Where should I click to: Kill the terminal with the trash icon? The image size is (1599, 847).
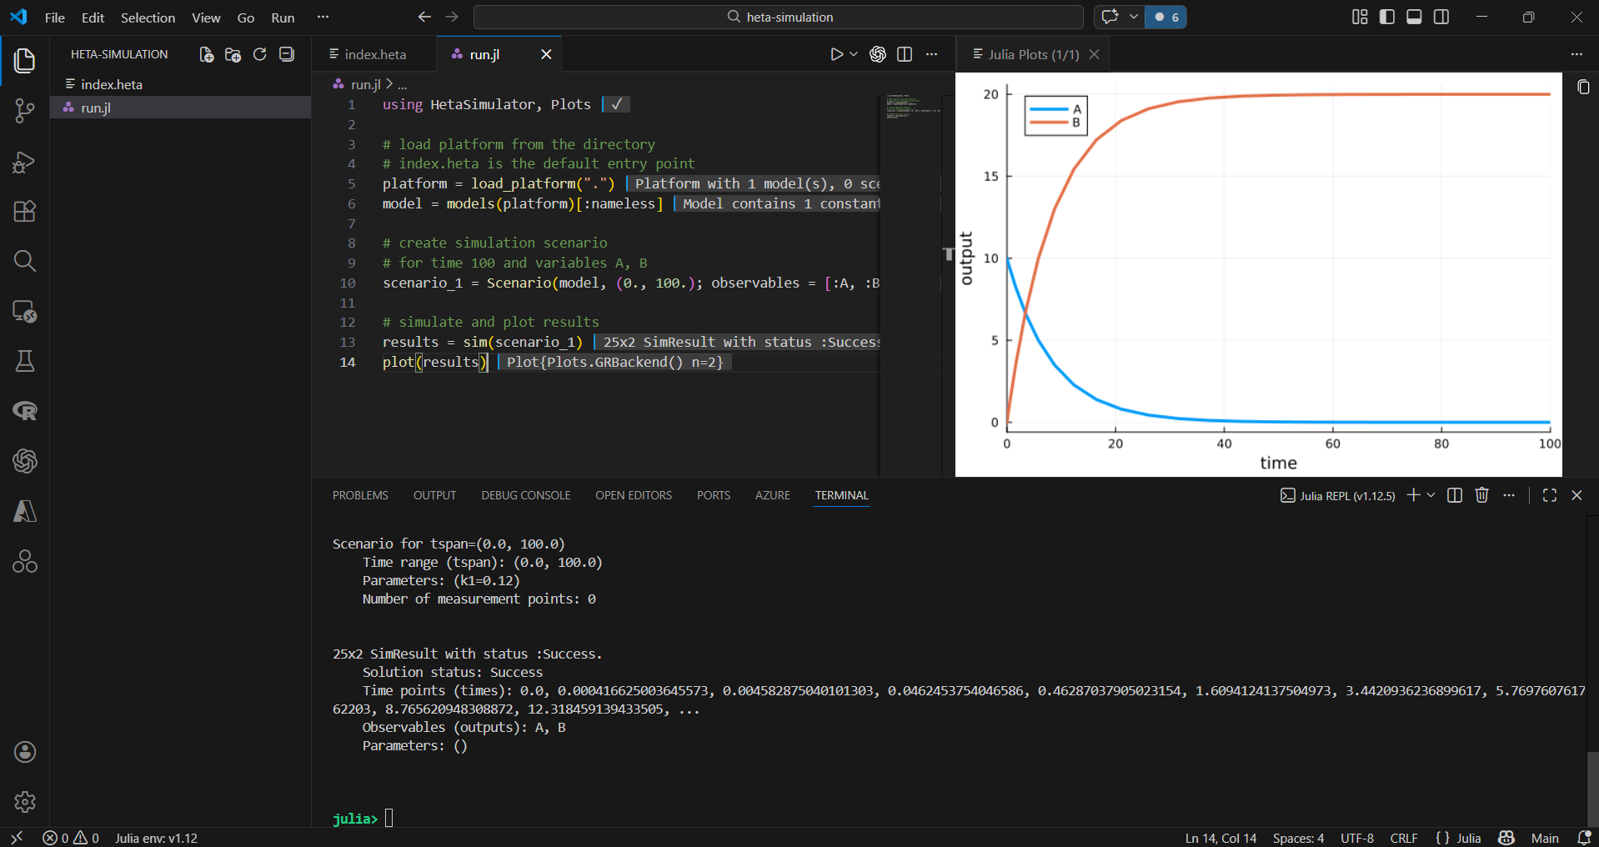1481,495
